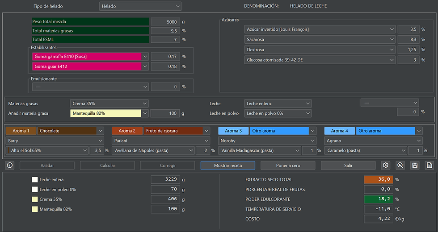Image resolution: width=438 pixels, height=232 pixels.
Task: Click Mostrar receta button
Action: [227, 166]
